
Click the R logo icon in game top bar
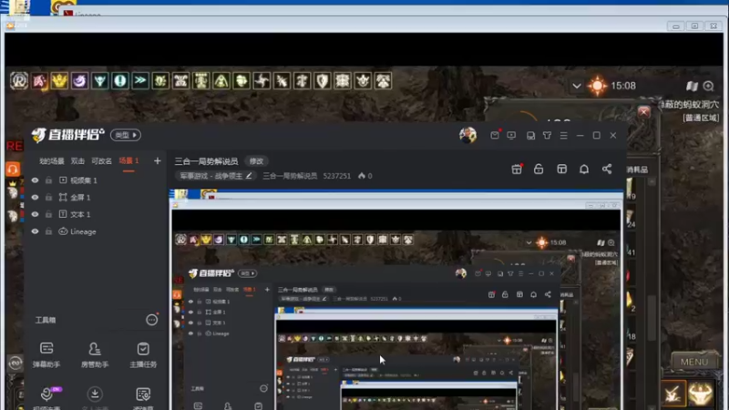pos(19,81)
